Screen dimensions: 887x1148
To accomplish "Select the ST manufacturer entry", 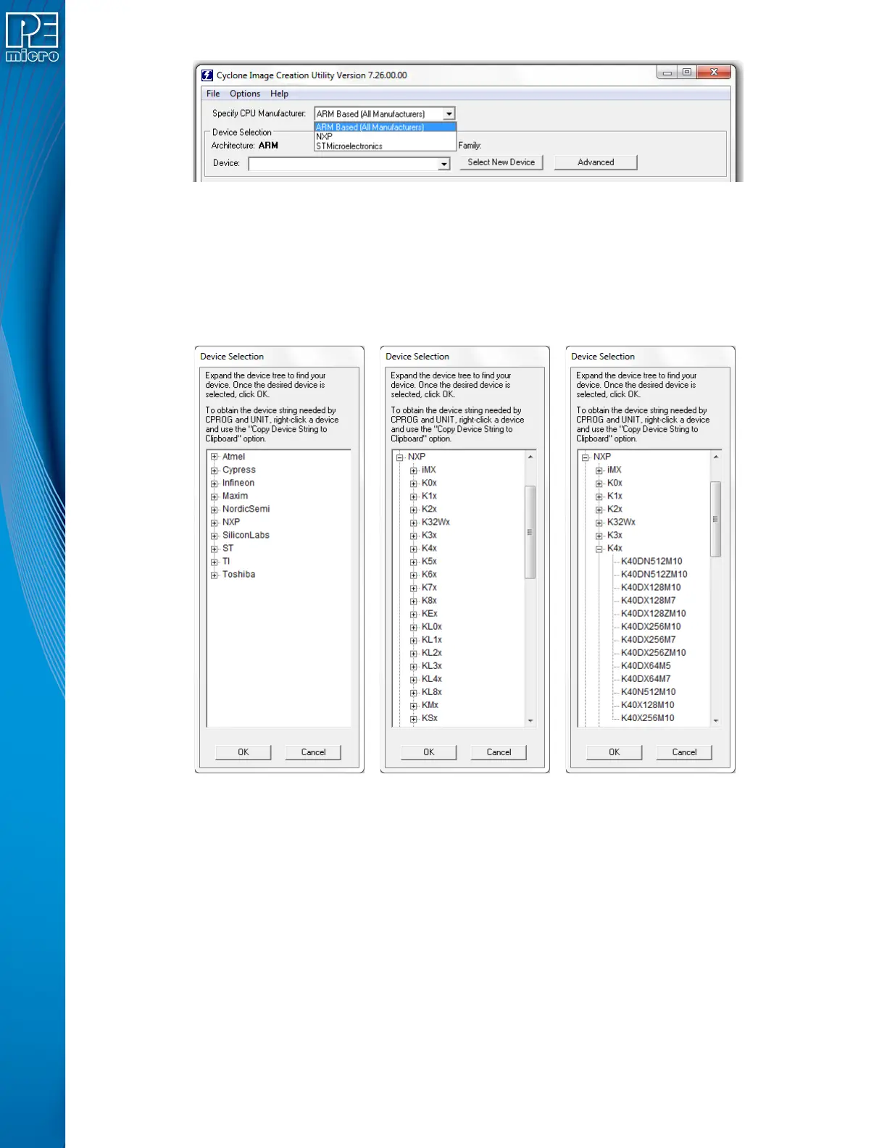I will click(228, 548).
